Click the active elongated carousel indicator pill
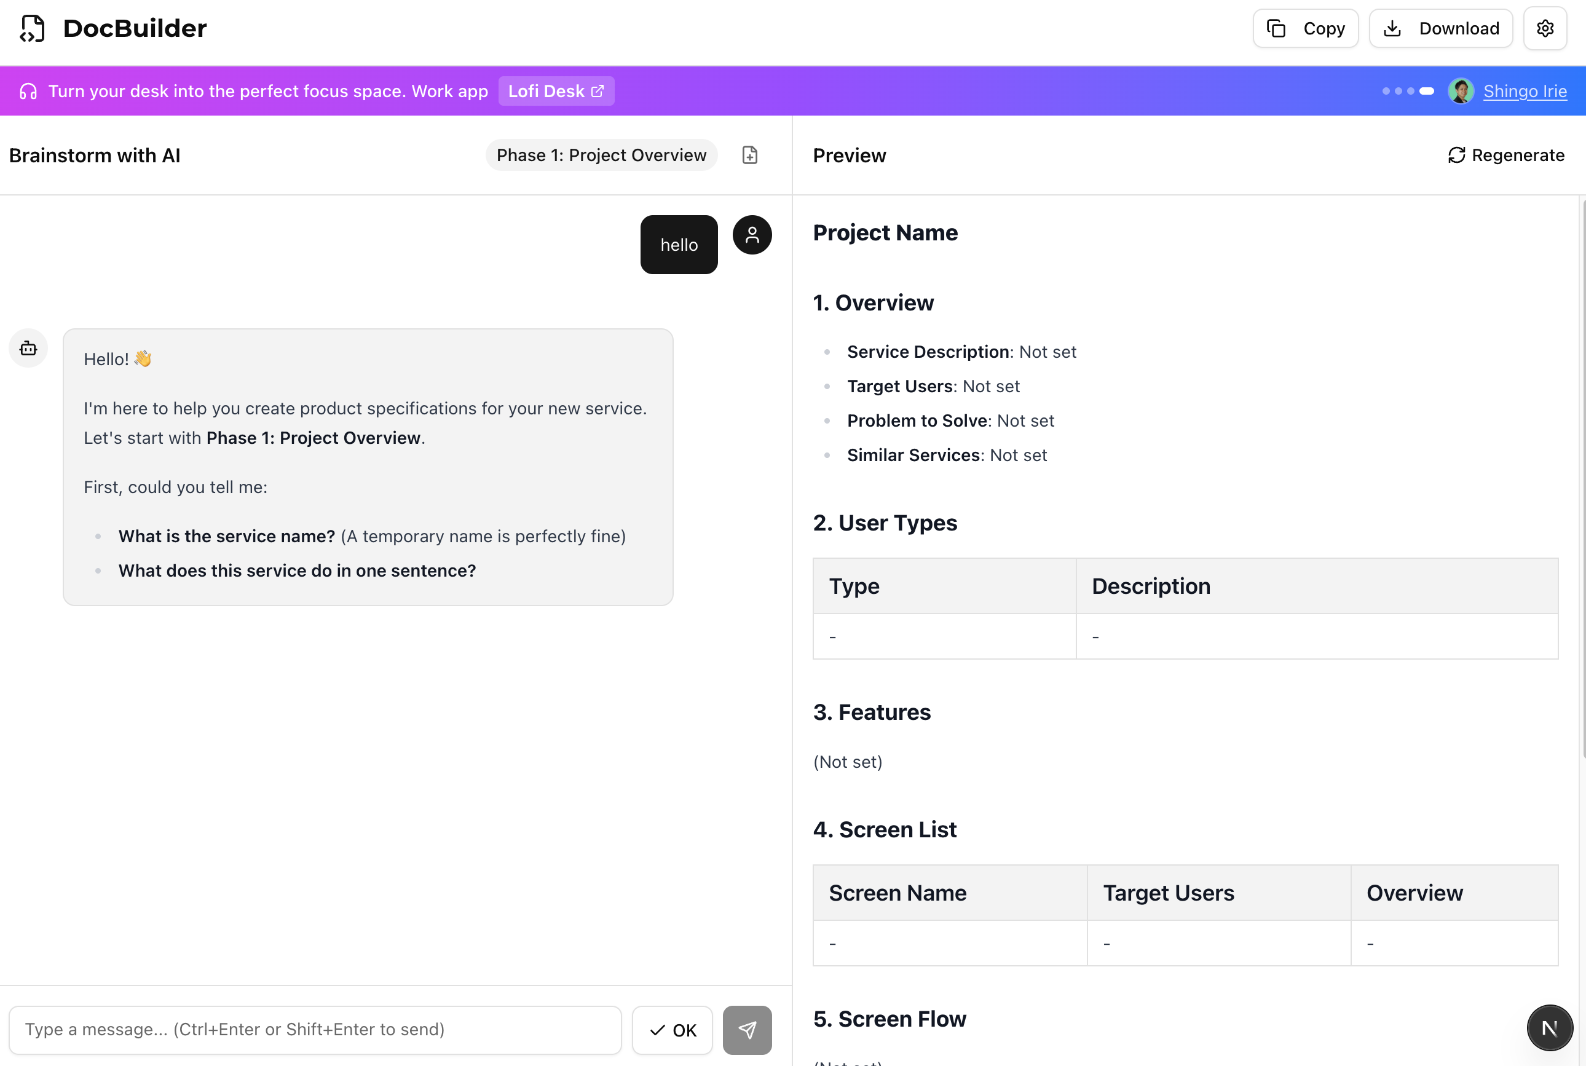This screenshot has width=1586, height=1066. coord(1426,90)
